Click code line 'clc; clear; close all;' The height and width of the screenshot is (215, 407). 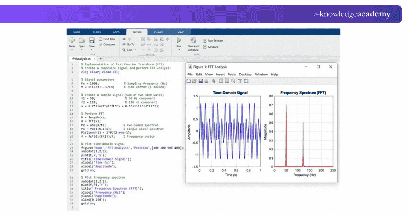100,72
